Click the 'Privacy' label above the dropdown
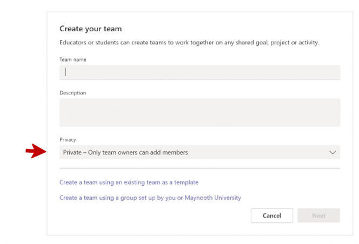 point(68,140)
